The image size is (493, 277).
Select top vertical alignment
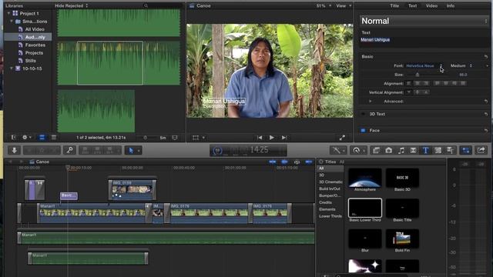tap(408, 92)
